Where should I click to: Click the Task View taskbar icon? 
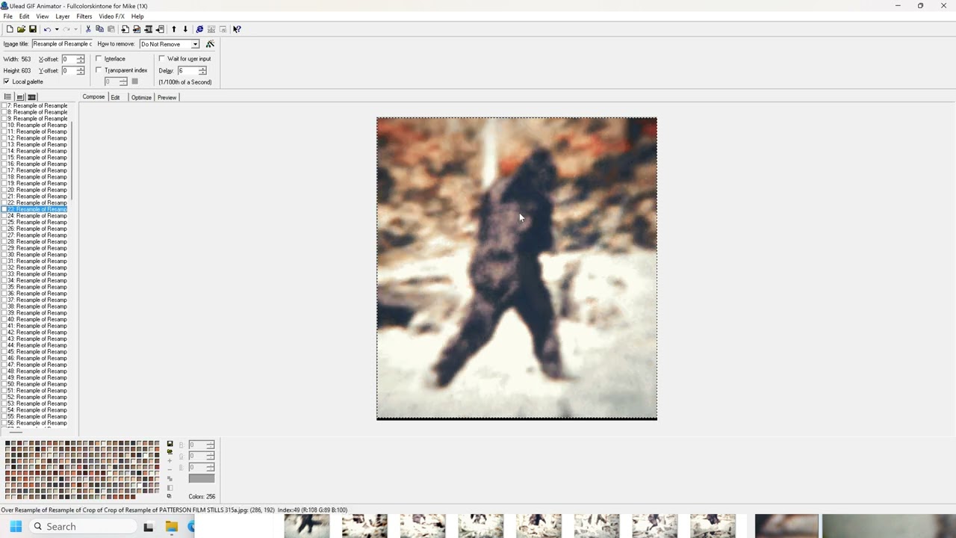148,526
